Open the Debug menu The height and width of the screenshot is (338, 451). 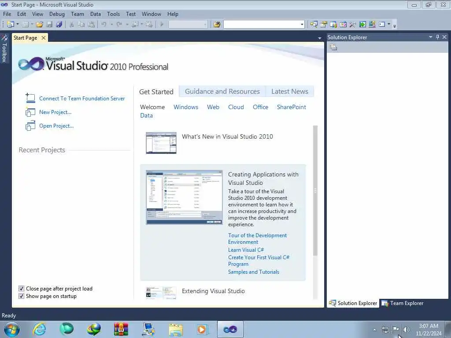[x=57, y=14]
